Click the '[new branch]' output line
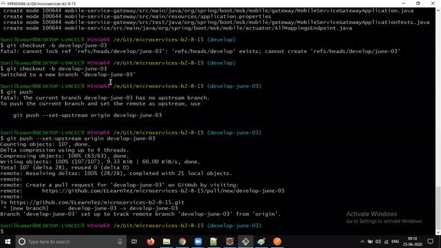The image size is (441, 248). coord(90,208)
